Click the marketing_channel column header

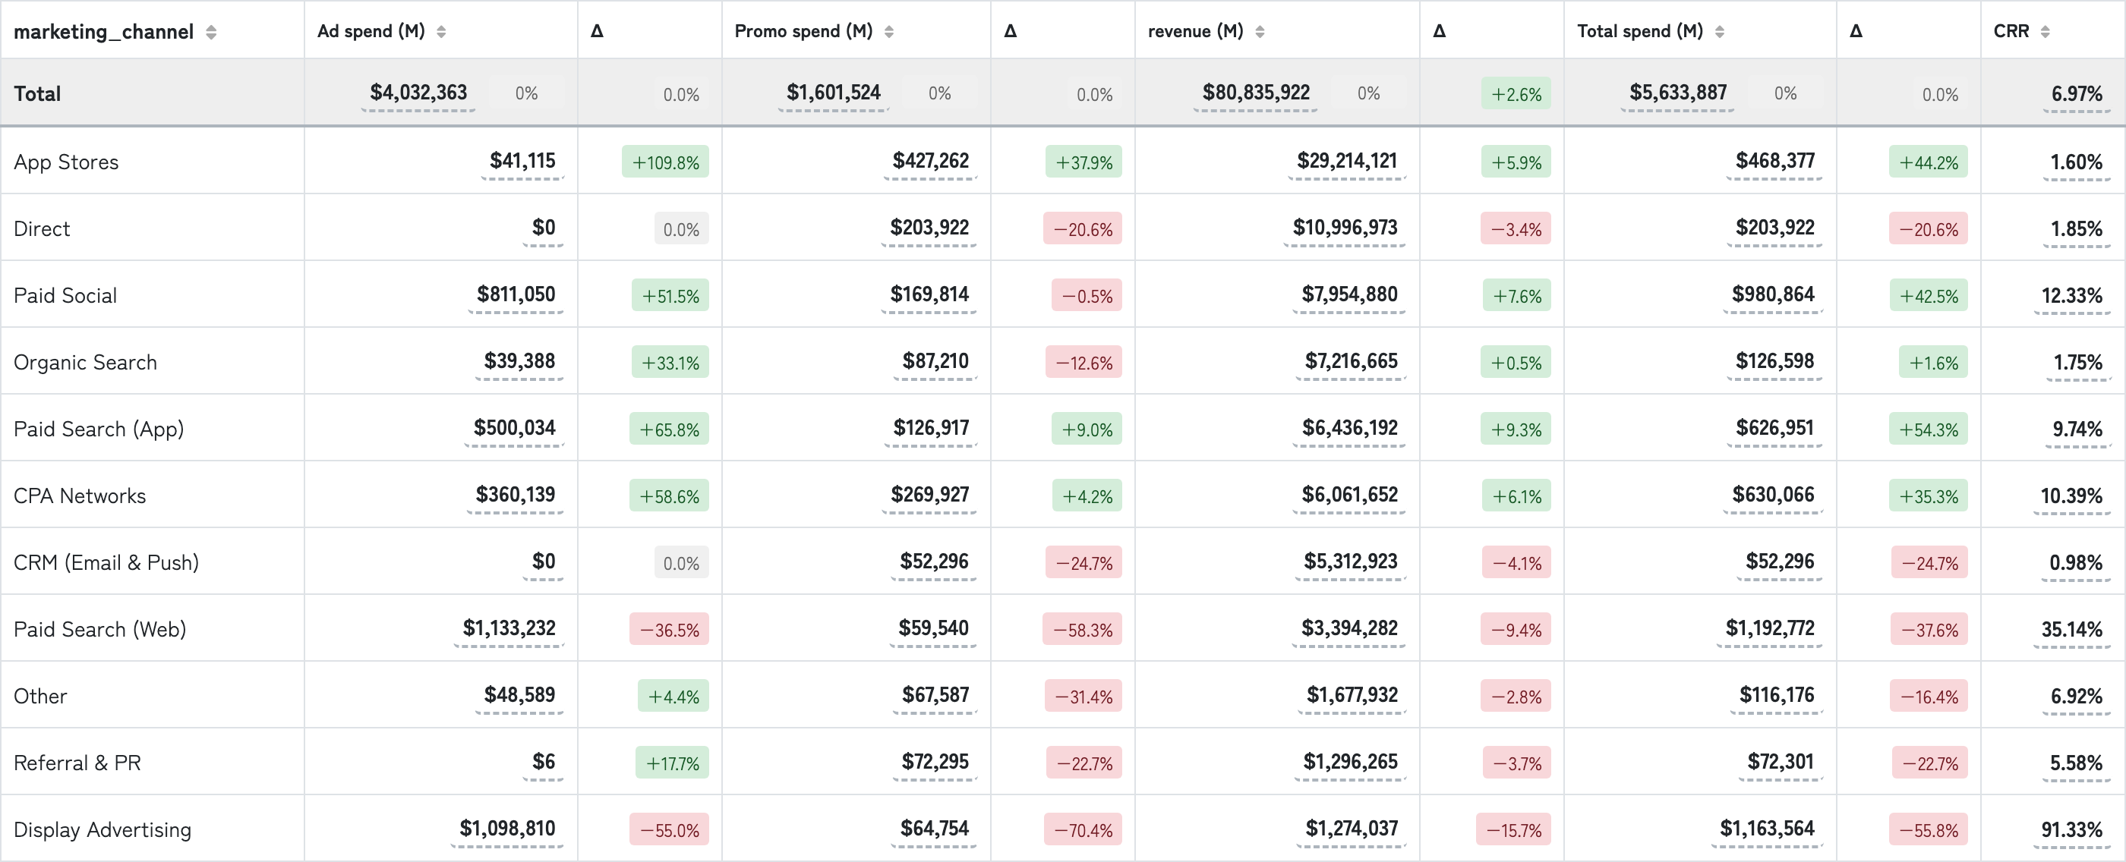pyautogui.click(x=104, y=32)
